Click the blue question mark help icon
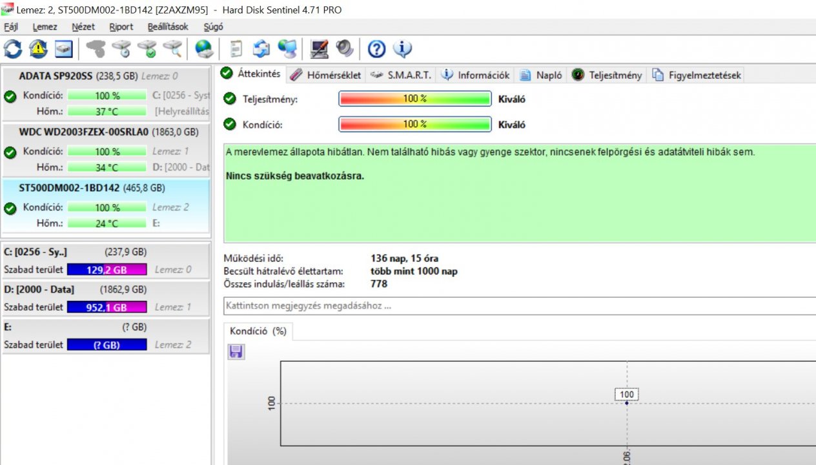 [376, 48]
